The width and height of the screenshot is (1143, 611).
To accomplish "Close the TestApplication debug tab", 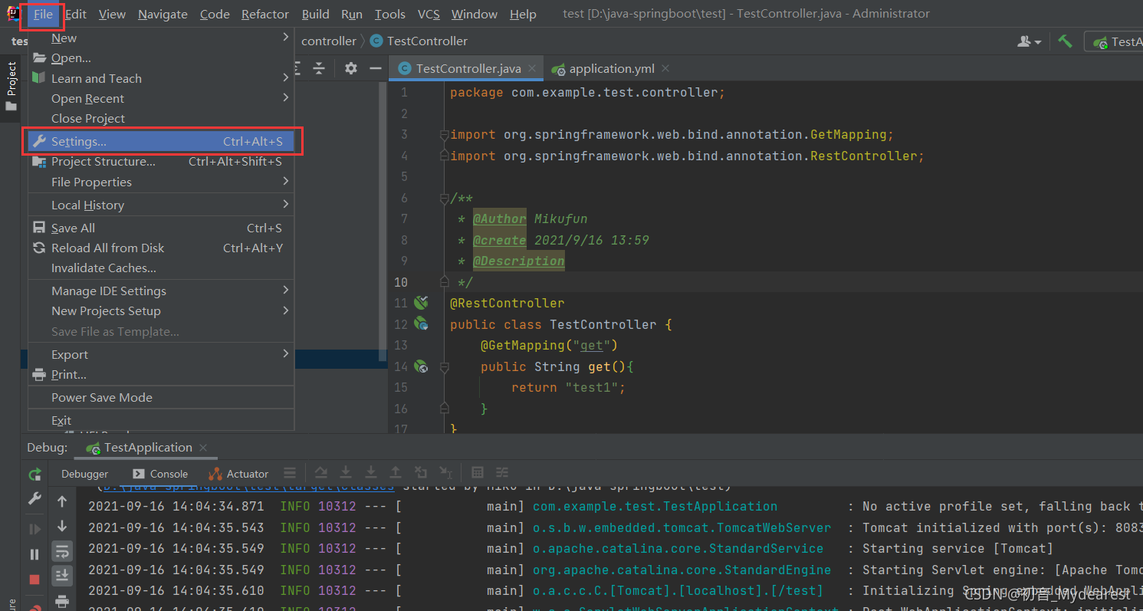I will (x=203, y=448).
